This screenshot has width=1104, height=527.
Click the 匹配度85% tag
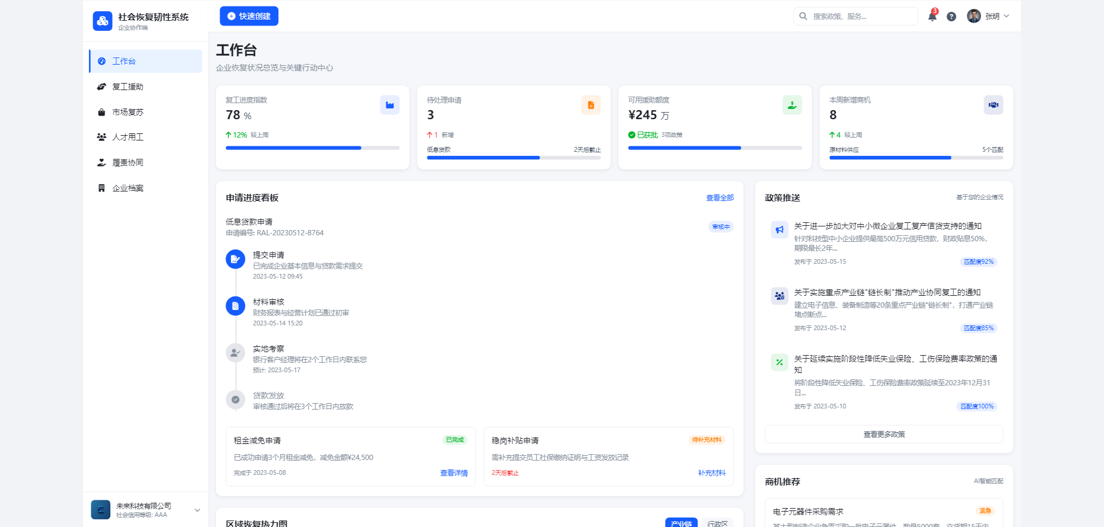(x=979, y=328)
